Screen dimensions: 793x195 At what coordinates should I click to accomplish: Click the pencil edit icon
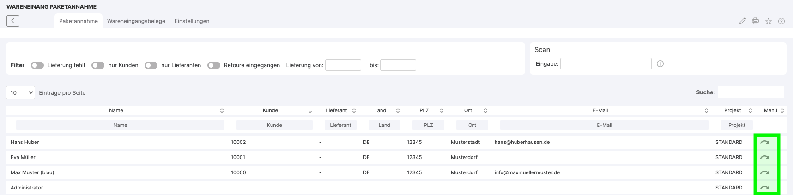[742, 21]
